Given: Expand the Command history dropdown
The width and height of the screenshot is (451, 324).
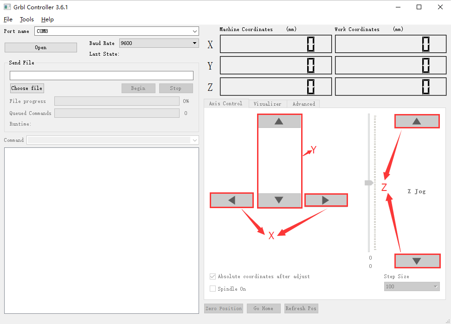Looking at the screenshot, I should 195,140.
